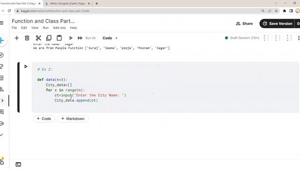
Task: Open the Help menu
Action: pos(74,28)
